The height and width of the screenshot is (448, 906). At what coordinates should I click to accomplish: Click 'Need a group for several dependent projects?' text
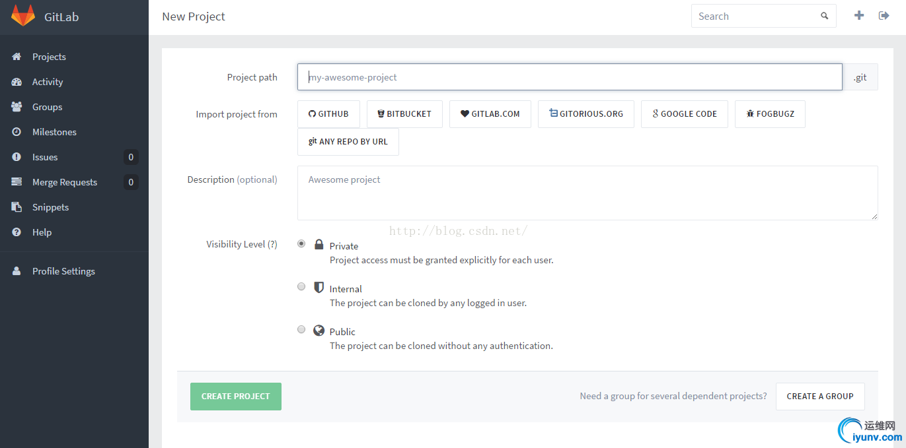[x=673, y=397]
